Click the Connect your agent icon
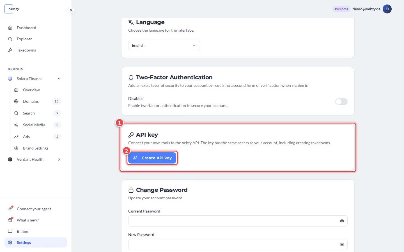The height and width of the screenshot is (252, 404). (x=10, y=209)
